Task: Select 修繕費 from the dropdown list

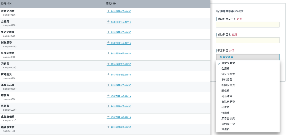Action: click(x=248, y=113)
